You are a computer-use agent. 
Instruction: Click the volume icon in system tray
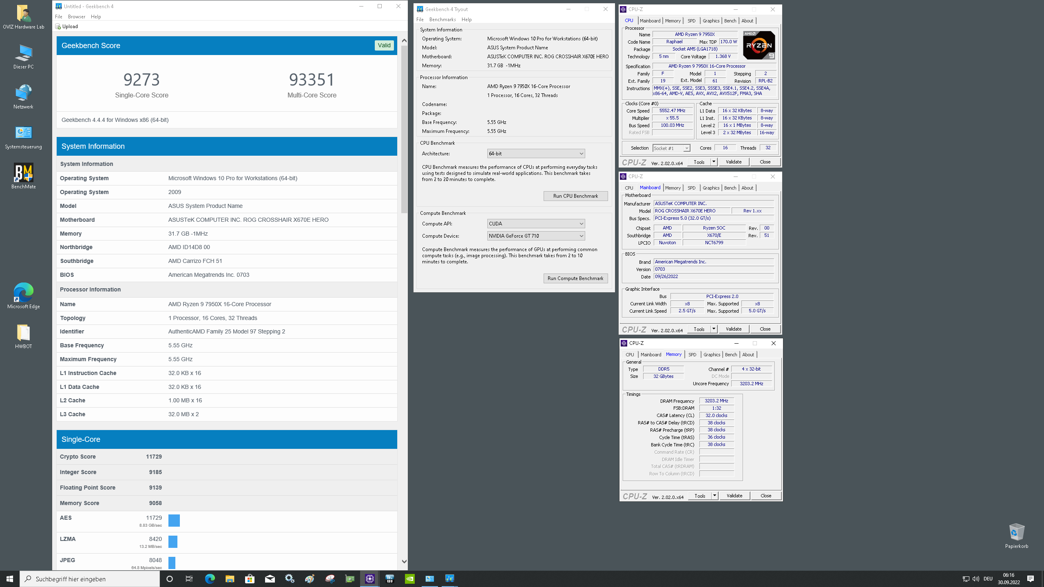[x=975, y=579]
